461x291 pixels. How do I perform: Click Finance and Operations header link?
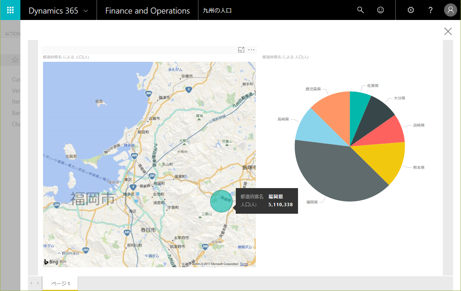click(147, 11)
